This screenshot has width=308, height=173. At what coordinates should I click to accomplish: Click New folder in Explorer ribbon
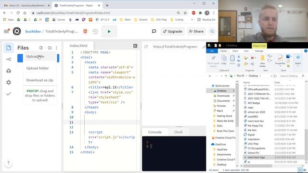[263, 61]
